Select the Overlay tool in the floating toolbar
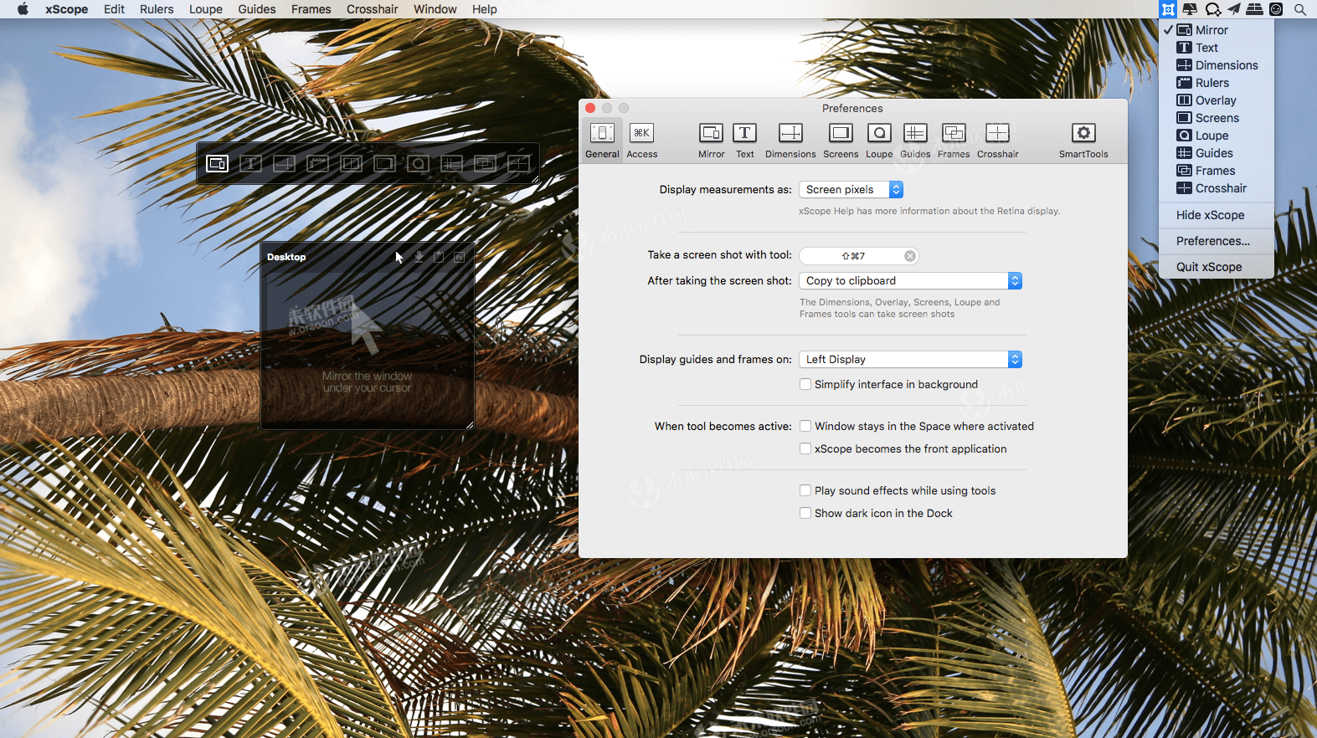The width and height of the screenshot is (1317, 738). pyautogui.click(x=352, y=163)
